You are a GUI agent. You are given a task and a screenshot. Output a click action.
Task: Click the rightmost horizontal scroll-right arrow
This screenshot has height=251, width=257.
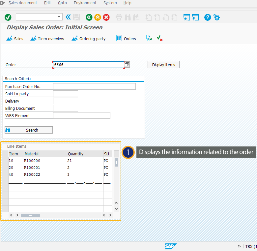[110, 215]
